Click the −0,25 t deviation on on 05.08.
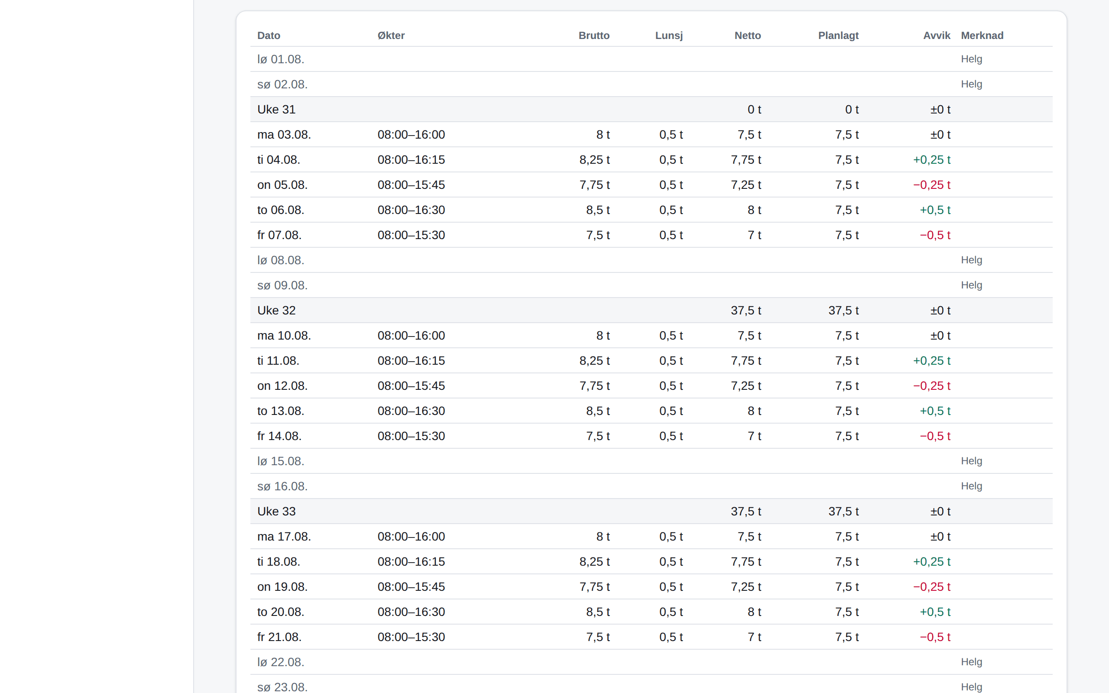 coord(932,185)
